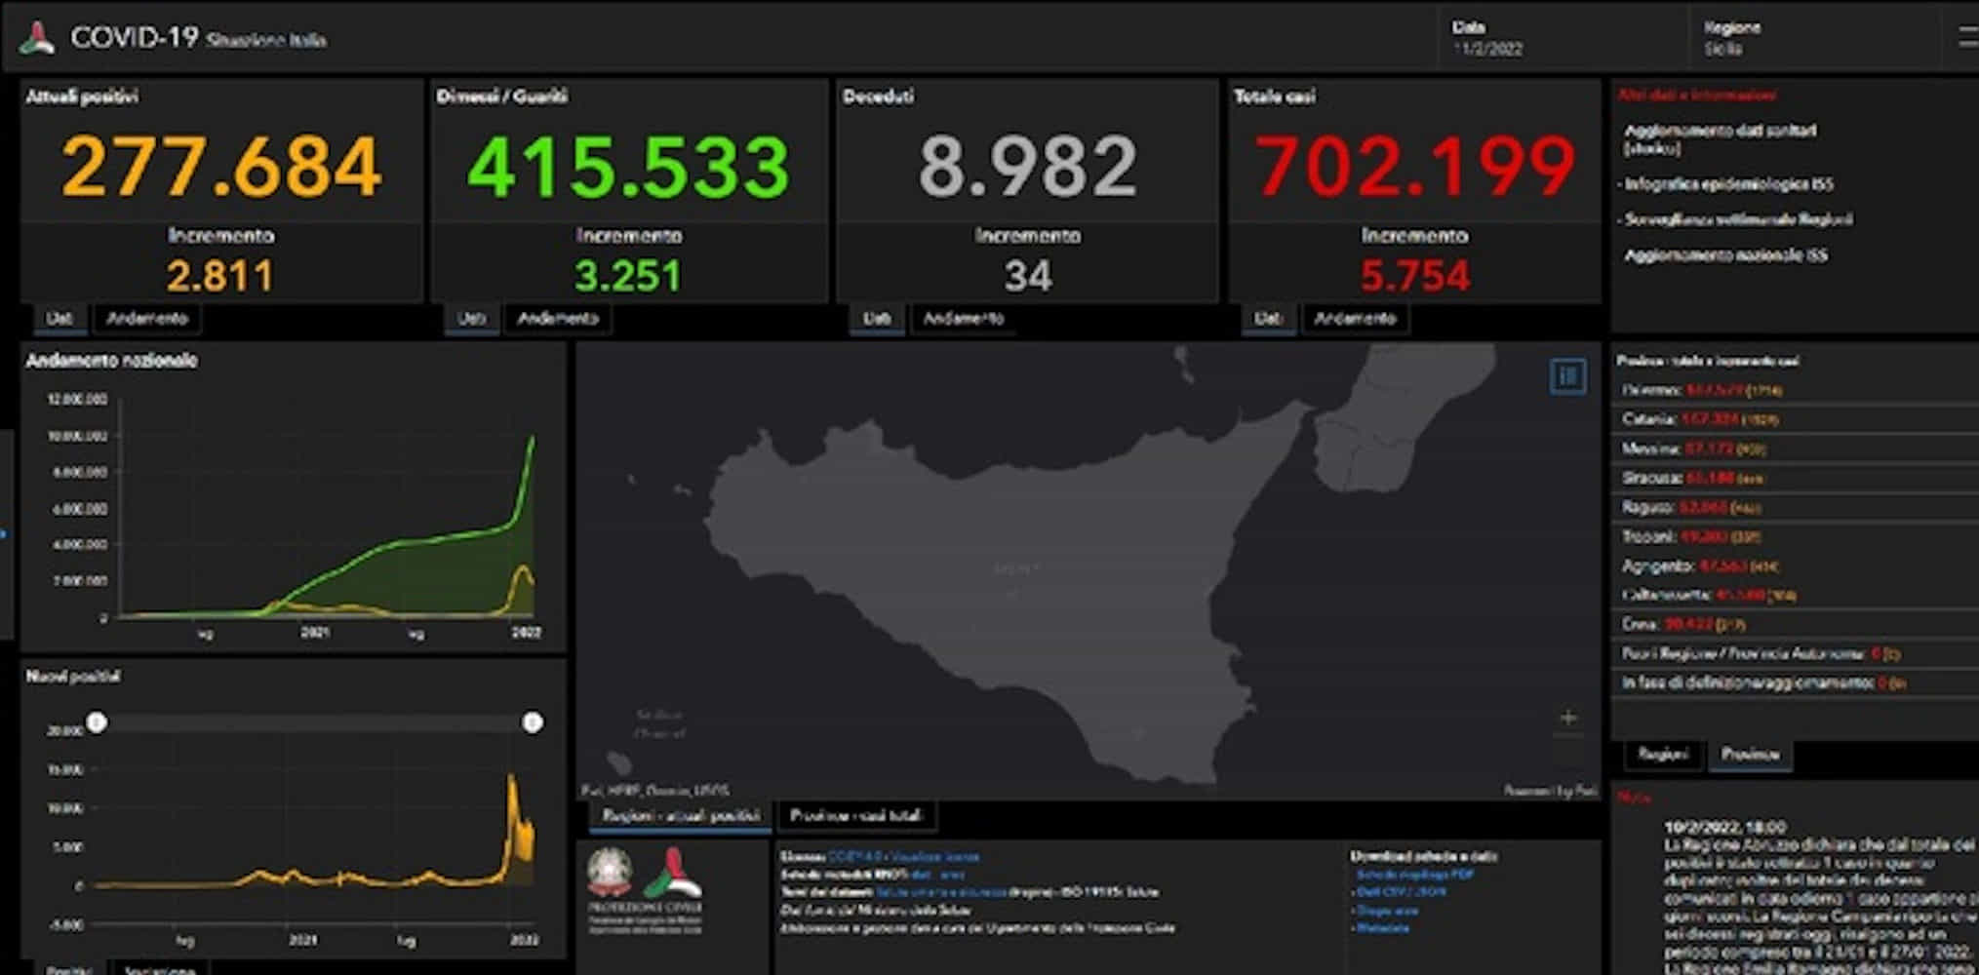Click left handle of Nuovi positivi range slider
The image size is (1979, 975).
(x=97, y=722)
